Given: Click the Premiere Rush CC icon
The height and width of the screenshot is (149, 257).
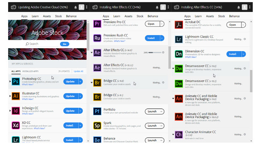Looking at the screenshot, I should pyautogui.click(x=97, y=38).
